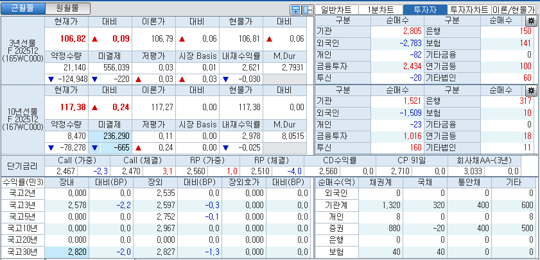Click the theoretical price 106.79
Image resolution: width=540 pixels, height=260 pixels.
[x=162, y=38]
